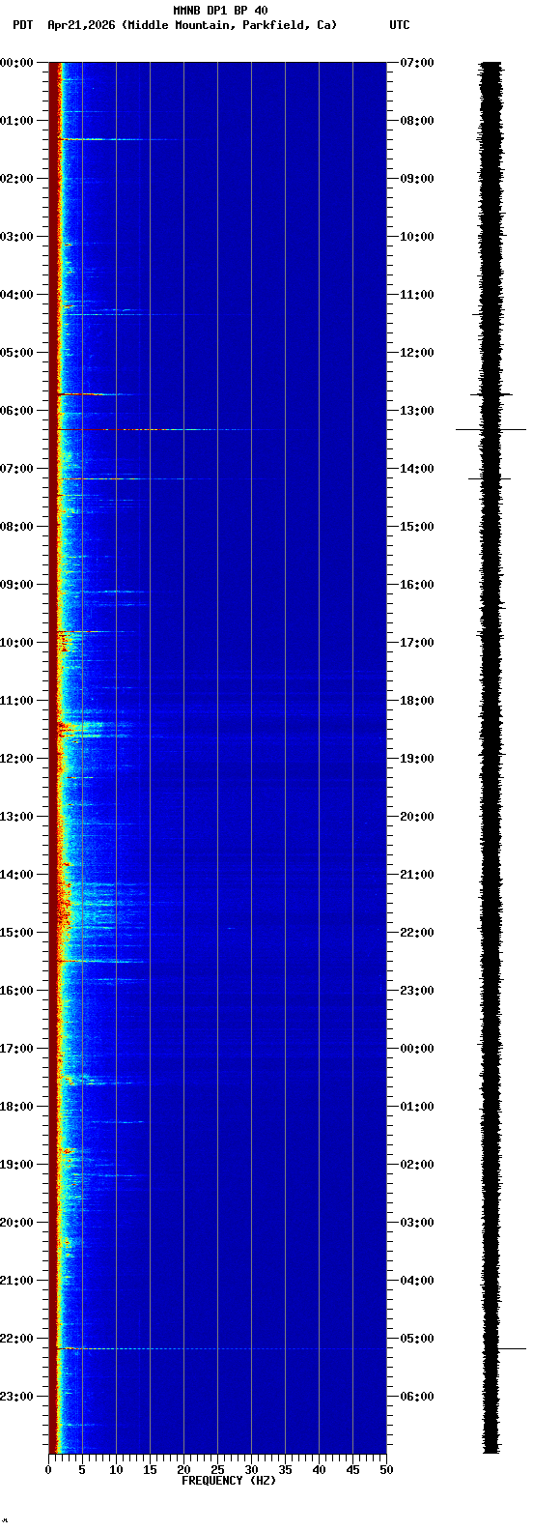This screenshot has width=533, height=1531.
Task: Click the PDT time label 01:00
Action: click(x=17, y=121)
